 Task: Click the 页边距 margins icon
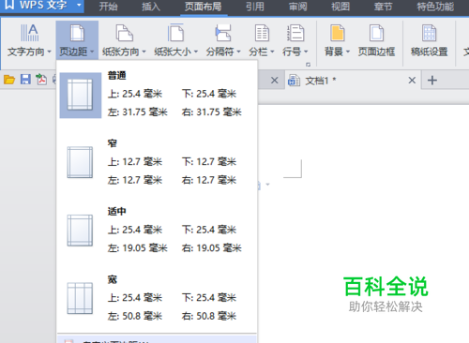[x=77, y=33]
